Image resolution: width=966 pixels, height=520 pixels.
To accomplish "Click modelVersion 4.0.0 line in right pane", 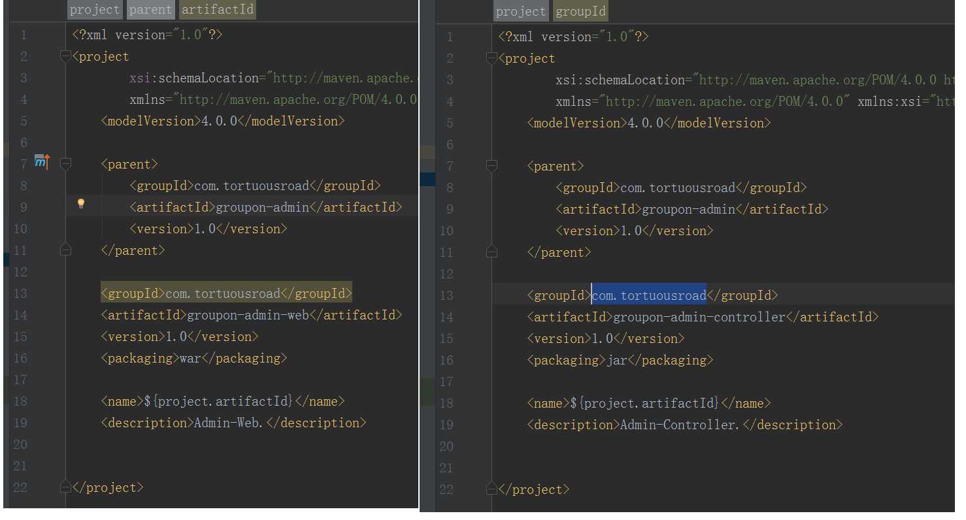I will coord(649,123).
